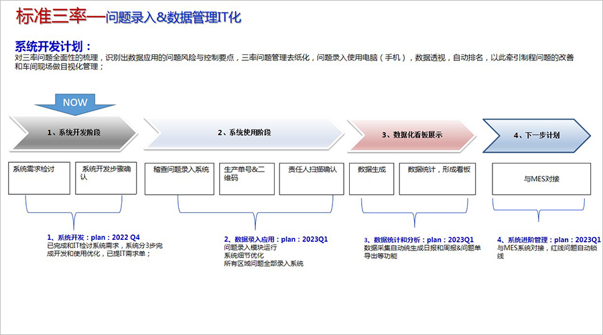
Task: Click the 数据统计，形成看板 box
Action: (x=439, y=179)
